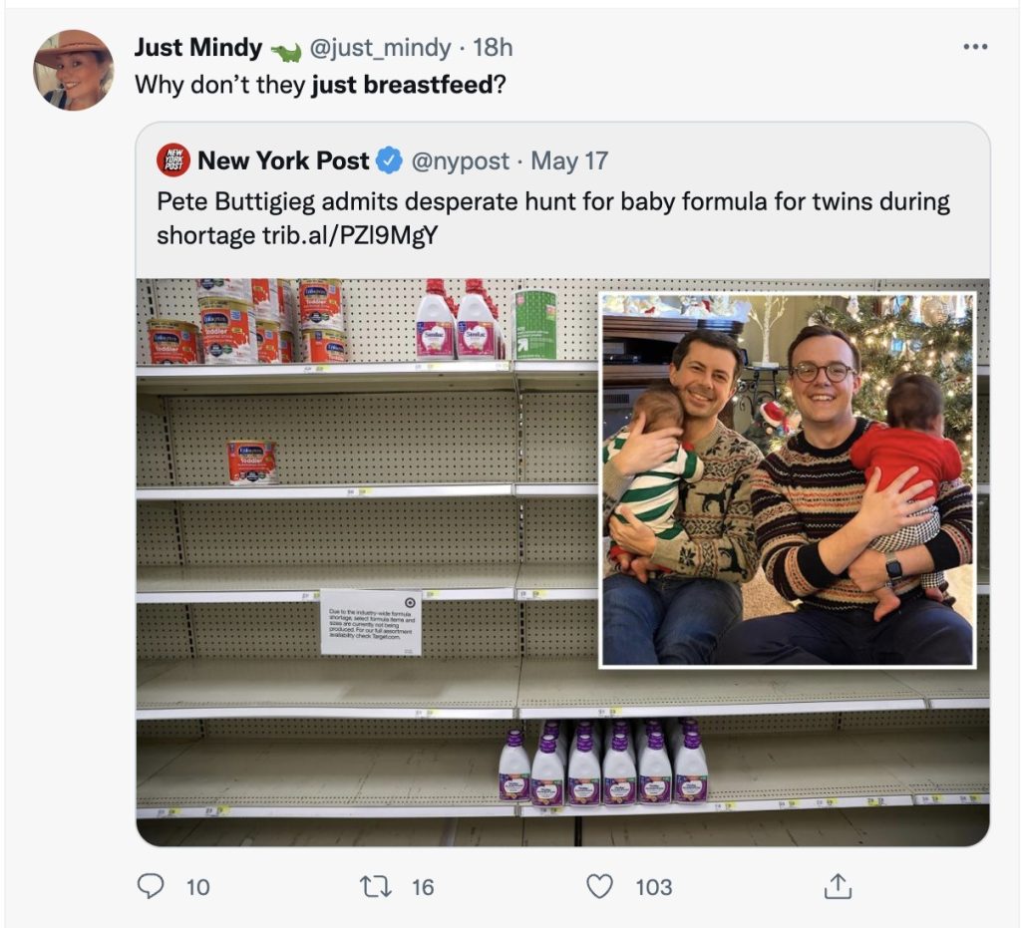Click the New York Post logo avatar
Image resolution: width=1021 pixels, height=928 pixels.
pyautogui.click(x=173, y=160)
